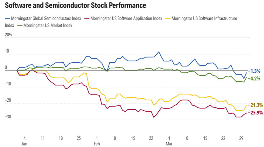Toggle the Morningstar US Software Infrastructure legend label
This screenshot has height=147, width=264.
pyautogui.click(x=204, y=18)
